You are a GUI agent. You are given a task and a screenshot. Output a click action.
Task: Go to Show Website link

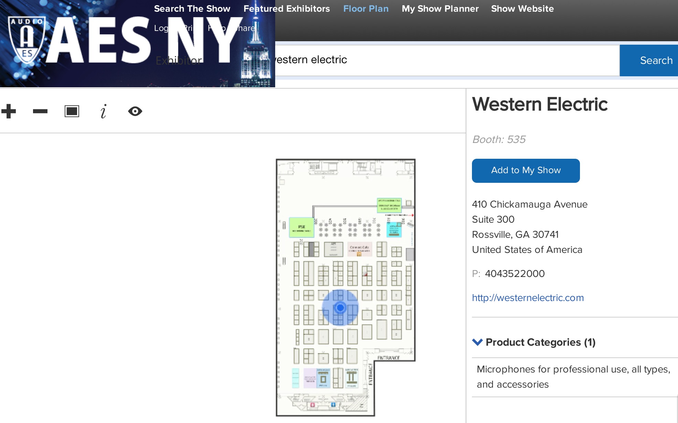[523, 9]
